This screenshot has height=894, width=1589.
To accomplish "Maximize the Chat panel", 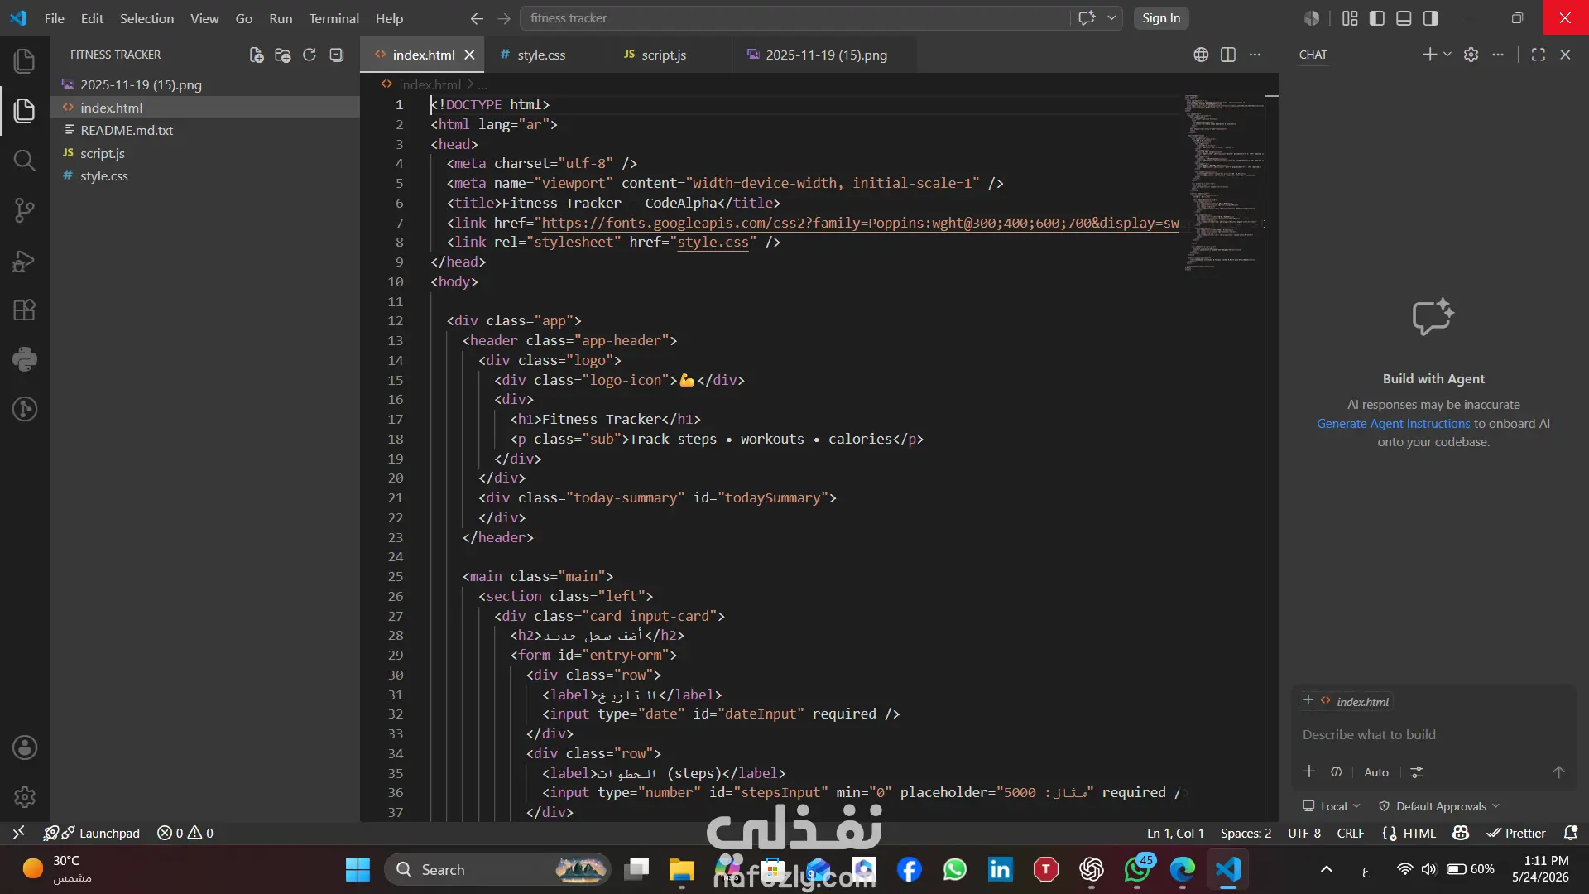I will click(x=1539, y=55).
